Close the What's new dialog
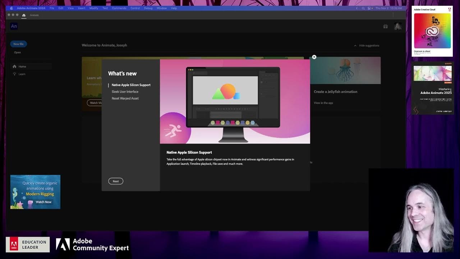The height and width of the screenshot is (259, 460). click(314, 57)
